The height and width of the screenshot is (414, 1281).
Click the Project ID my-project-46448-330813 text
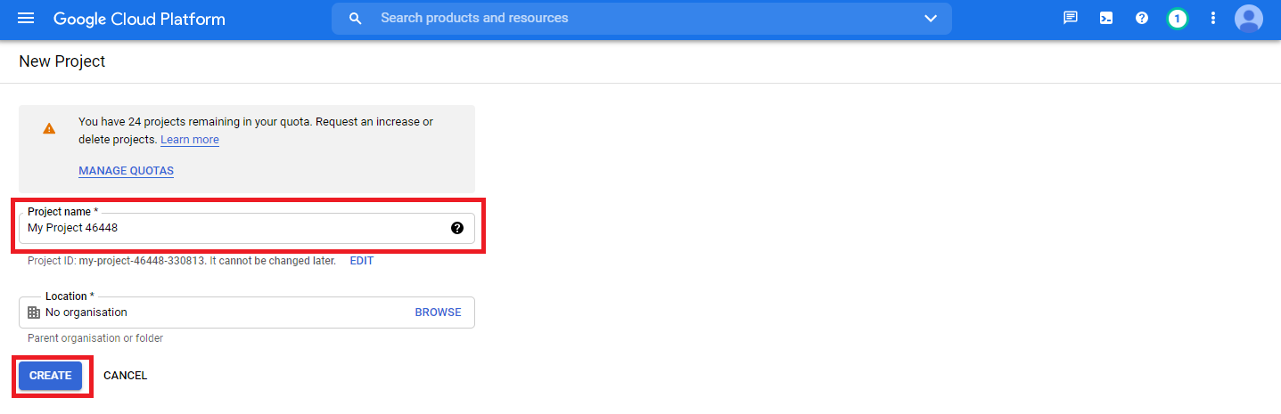tap(117, 261)
